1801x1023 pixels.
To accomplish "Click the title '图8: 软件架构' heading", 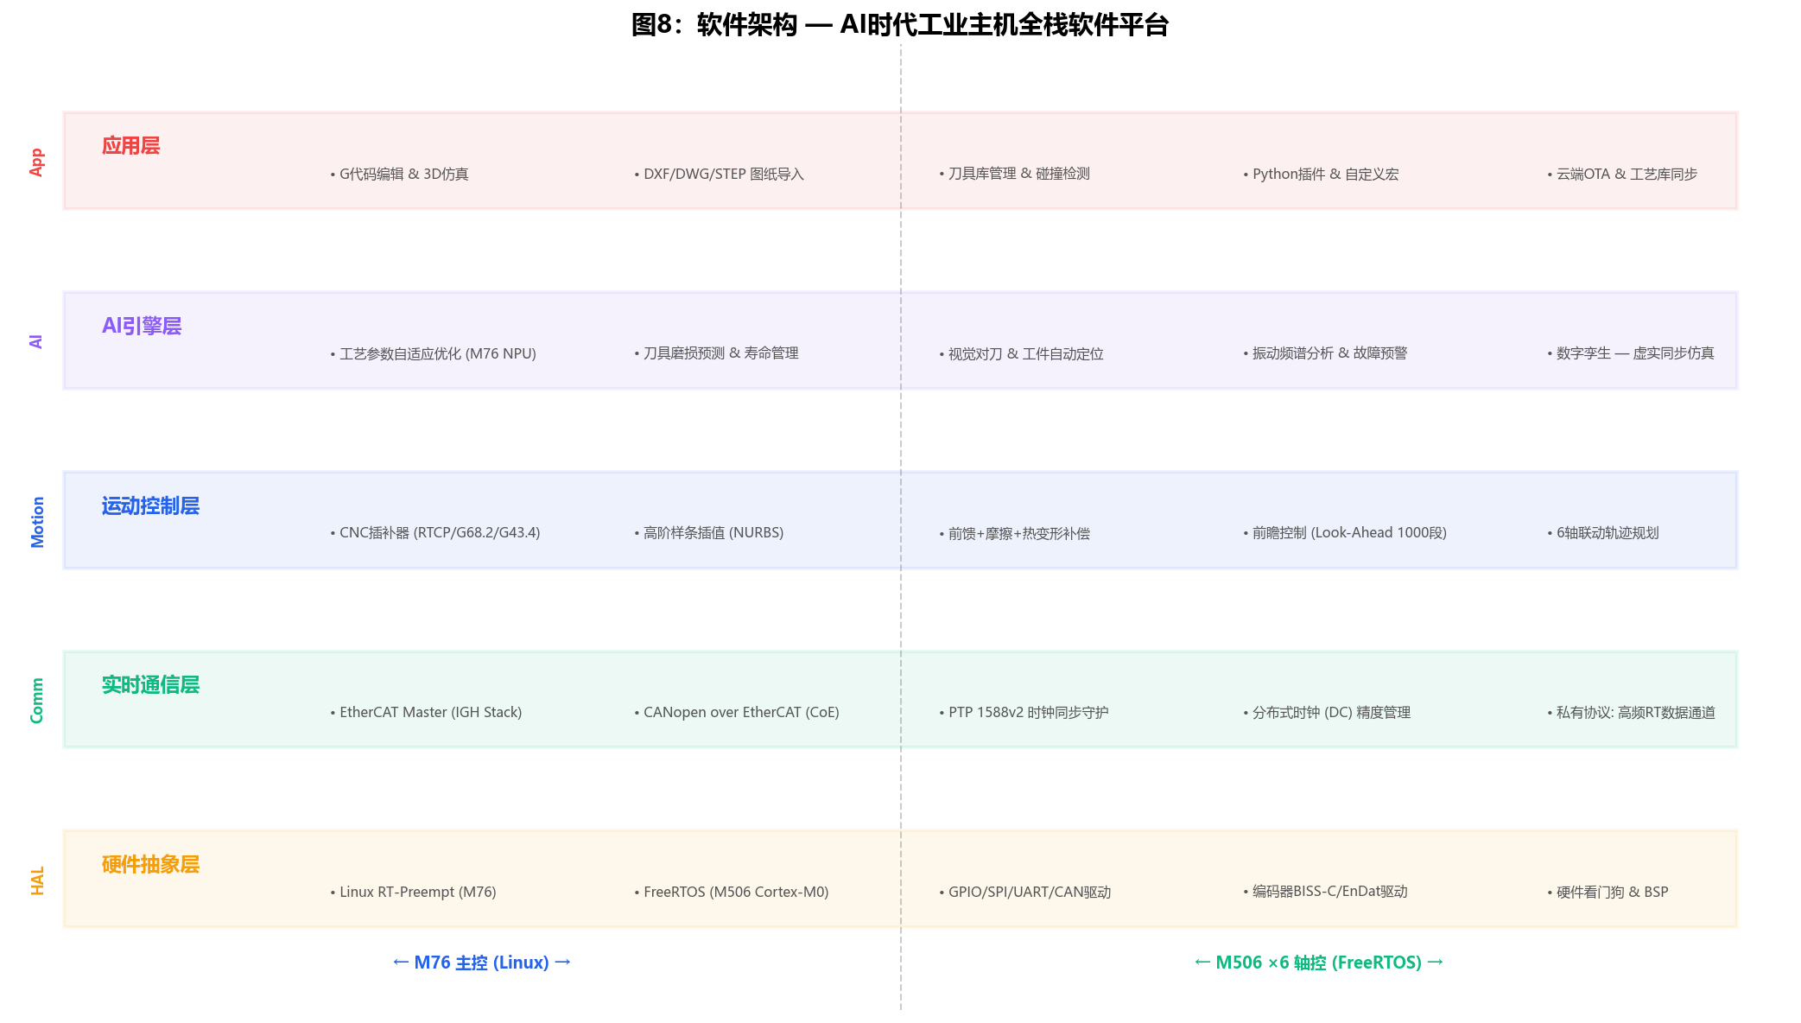I will (900, 24).
